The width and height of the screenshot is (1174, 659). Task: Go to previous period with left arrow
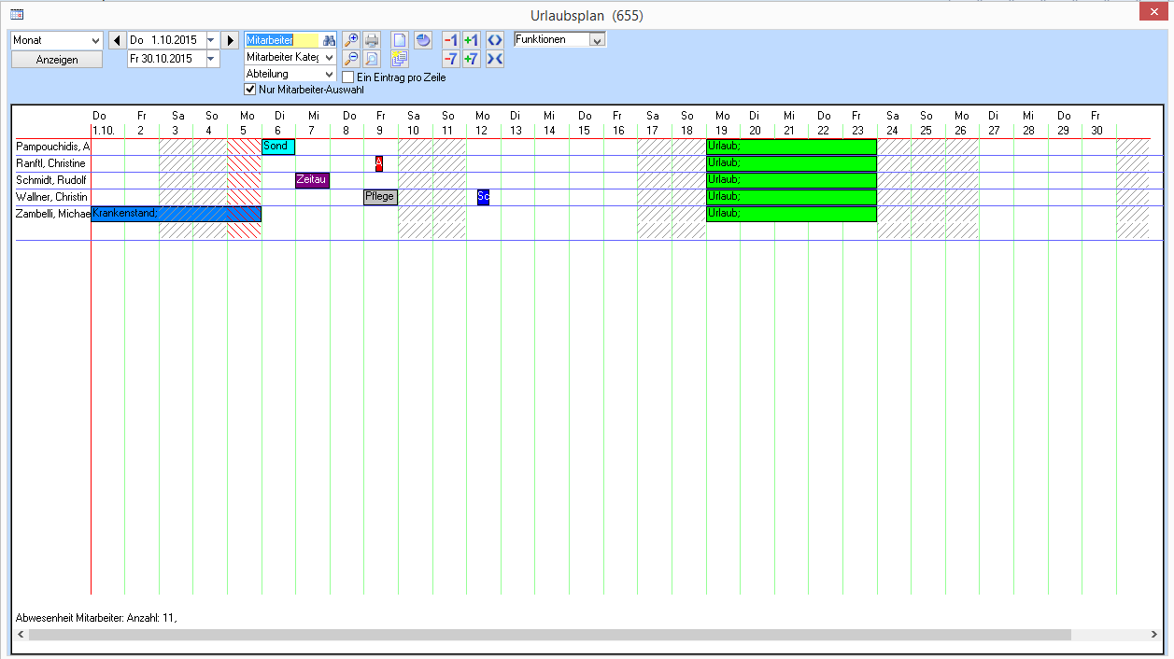click(x=117, y=40)
